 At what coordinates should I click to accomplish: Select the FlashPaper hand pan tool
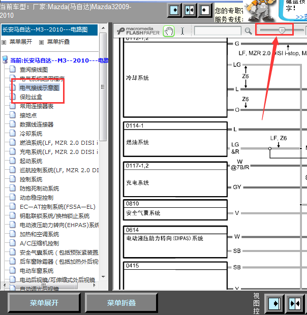tap(169, 31)
